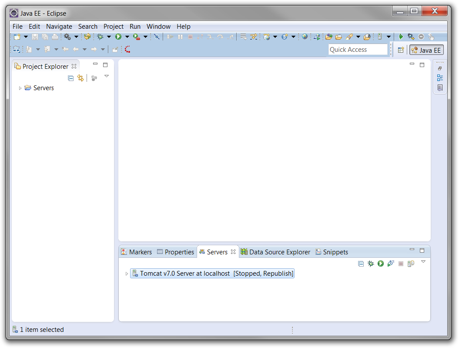The height and width of the screenshot is (348, 459).
Task: Start the server from Servers view toolbar
Action: pos(381,264)
